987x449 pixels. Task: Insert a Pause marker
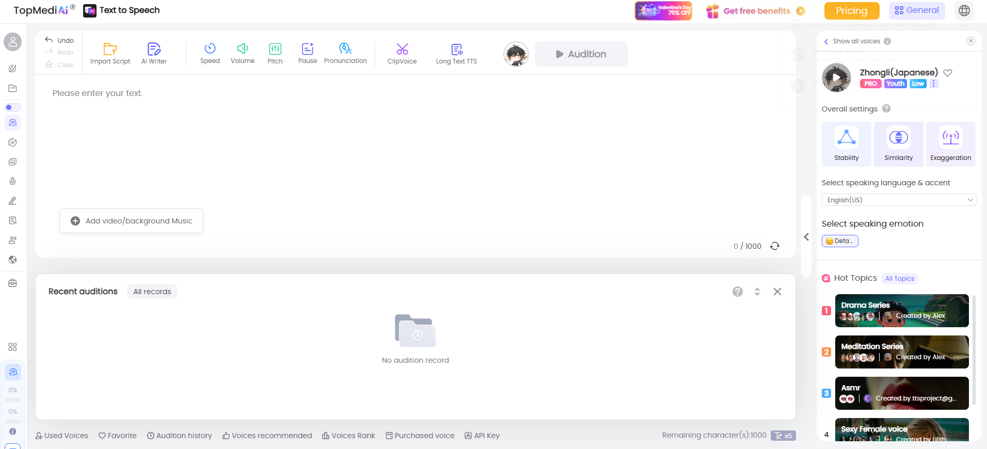[x=307, y=54]
